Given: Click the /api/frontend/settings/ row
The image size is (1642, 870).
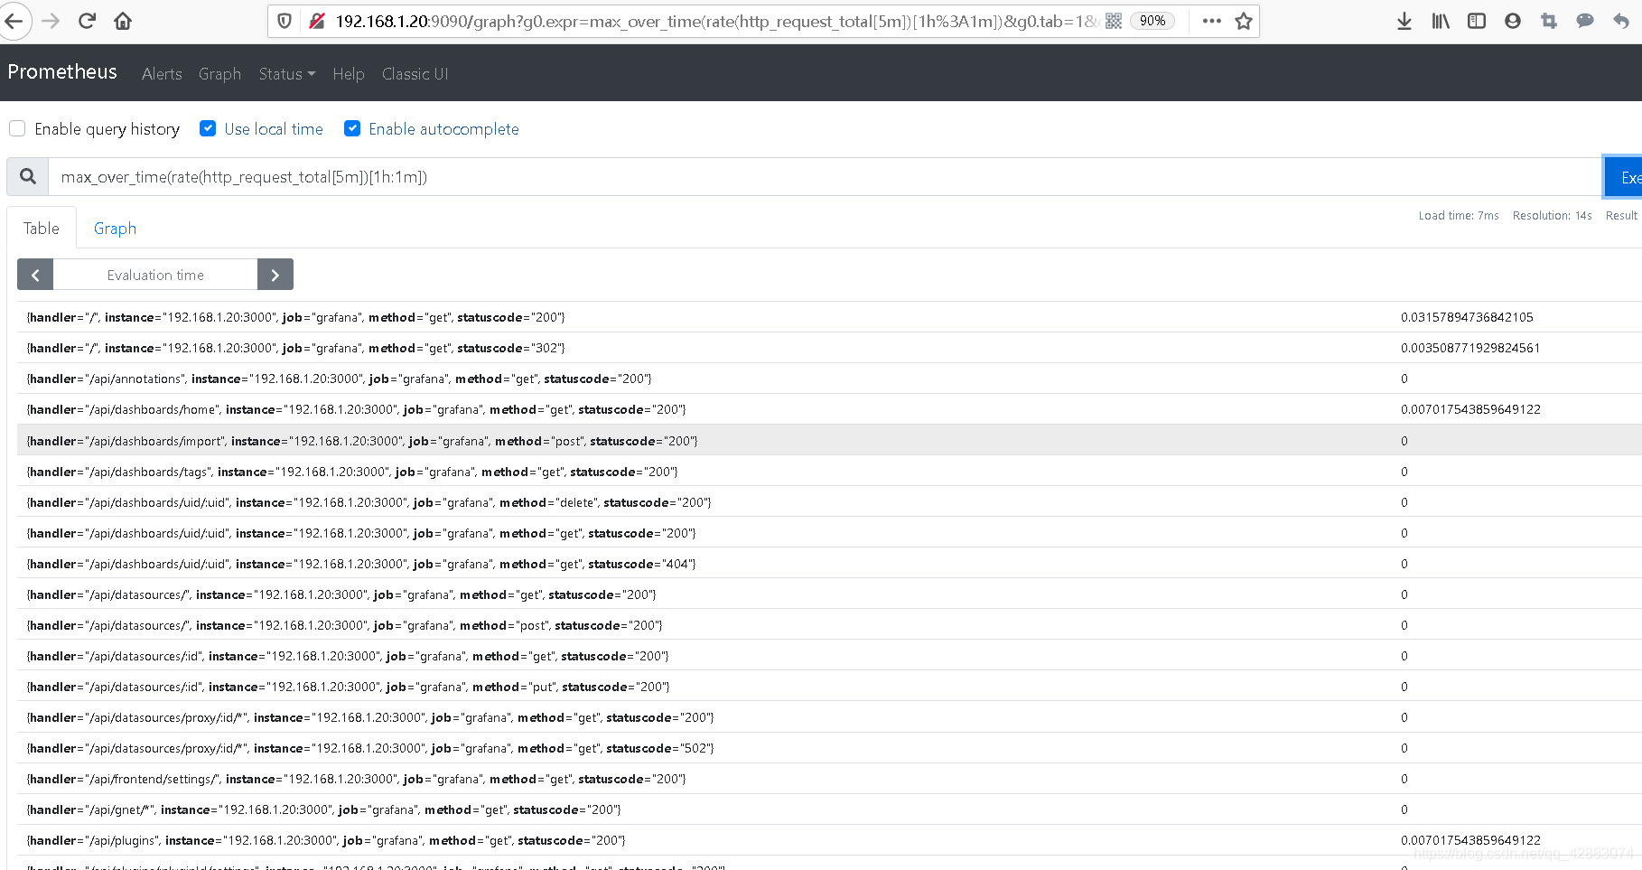Looking at the screenshot, I should pos(829,779).
